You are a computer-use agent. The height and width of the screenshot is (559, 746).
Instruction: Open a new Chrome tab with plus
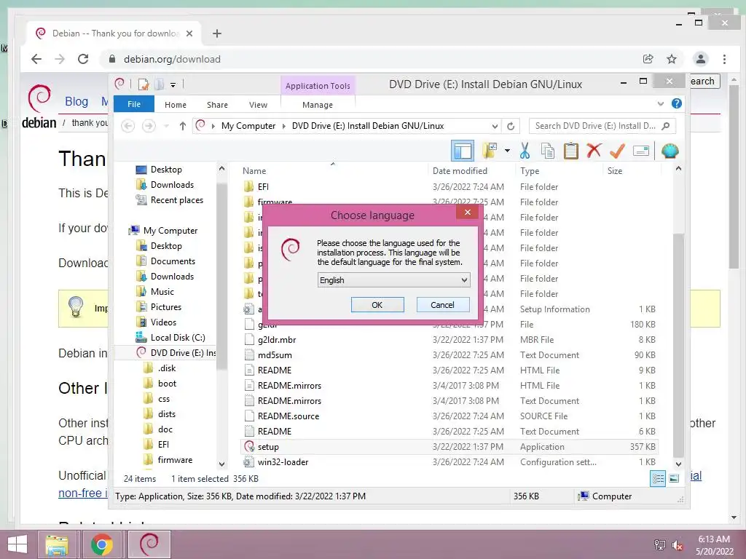(217, 33)
